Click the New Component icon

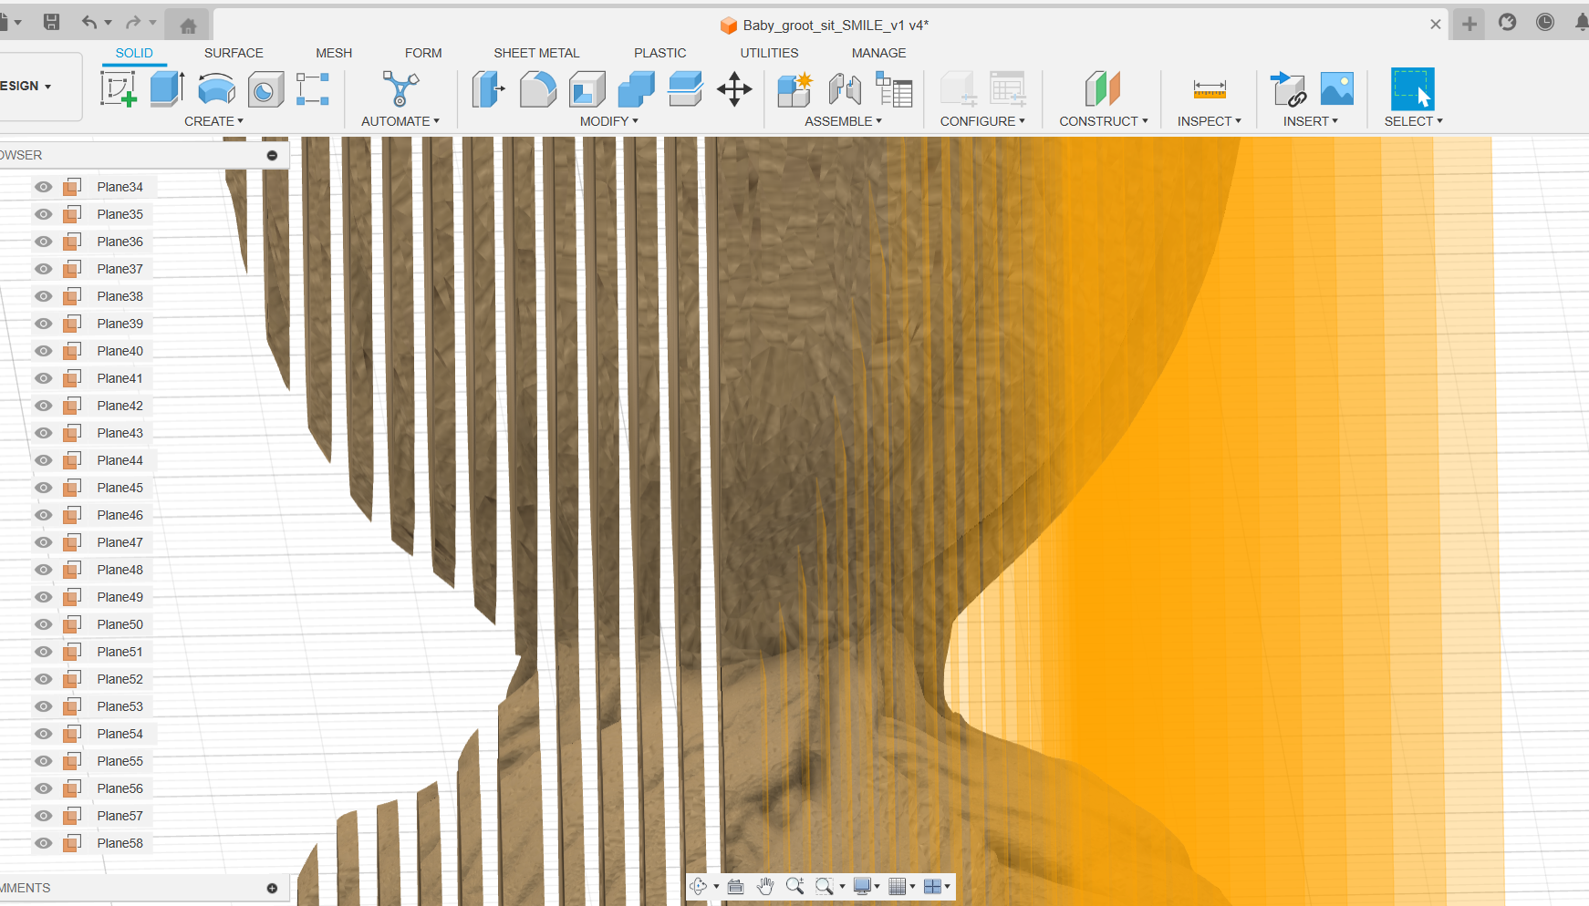click(794, 89)
